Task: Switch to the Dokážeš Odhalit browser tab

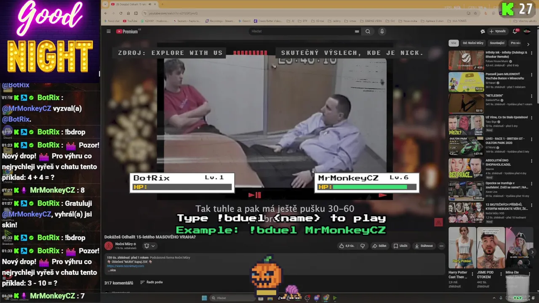Action: point(133,4)
